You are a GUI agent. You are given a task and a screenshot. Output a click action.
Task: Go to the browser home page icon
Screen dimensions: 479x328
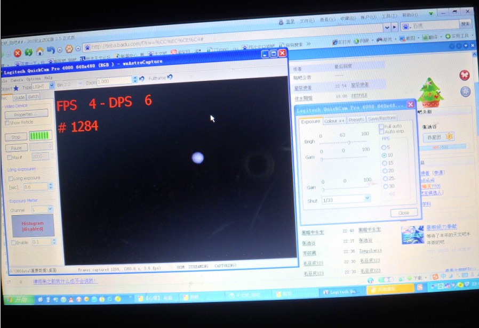click(x=39, y=51)
